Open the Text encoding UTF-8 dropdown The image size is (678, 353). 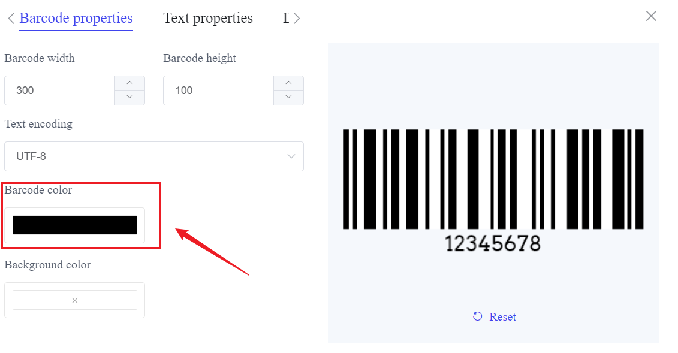point(150,156)
